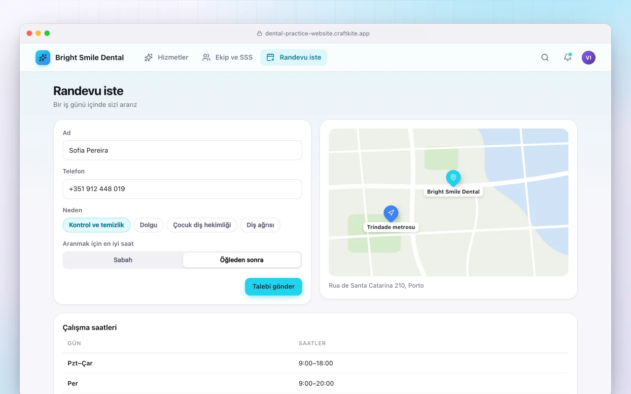Click the Hizmetler sparkle icon
This screenshot has width=631, height=394.
(148, 58)
